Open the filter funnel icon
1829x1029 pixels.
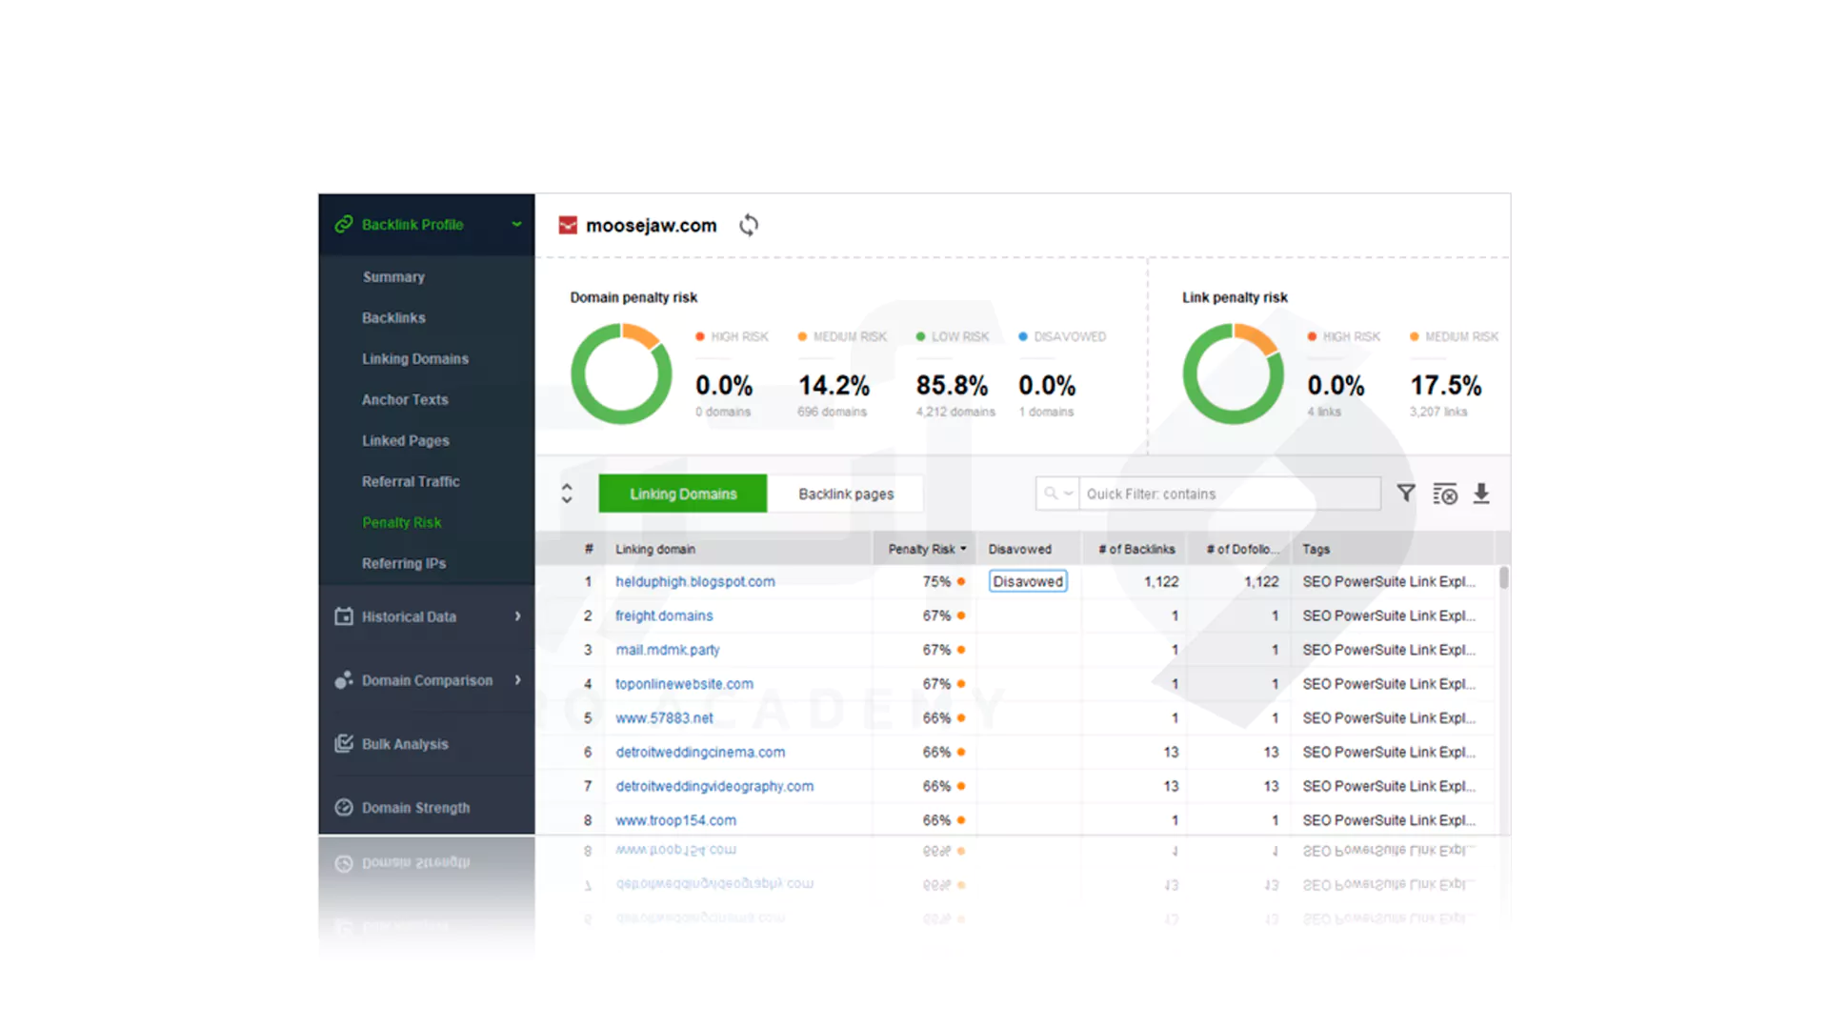coord(1406,494)
